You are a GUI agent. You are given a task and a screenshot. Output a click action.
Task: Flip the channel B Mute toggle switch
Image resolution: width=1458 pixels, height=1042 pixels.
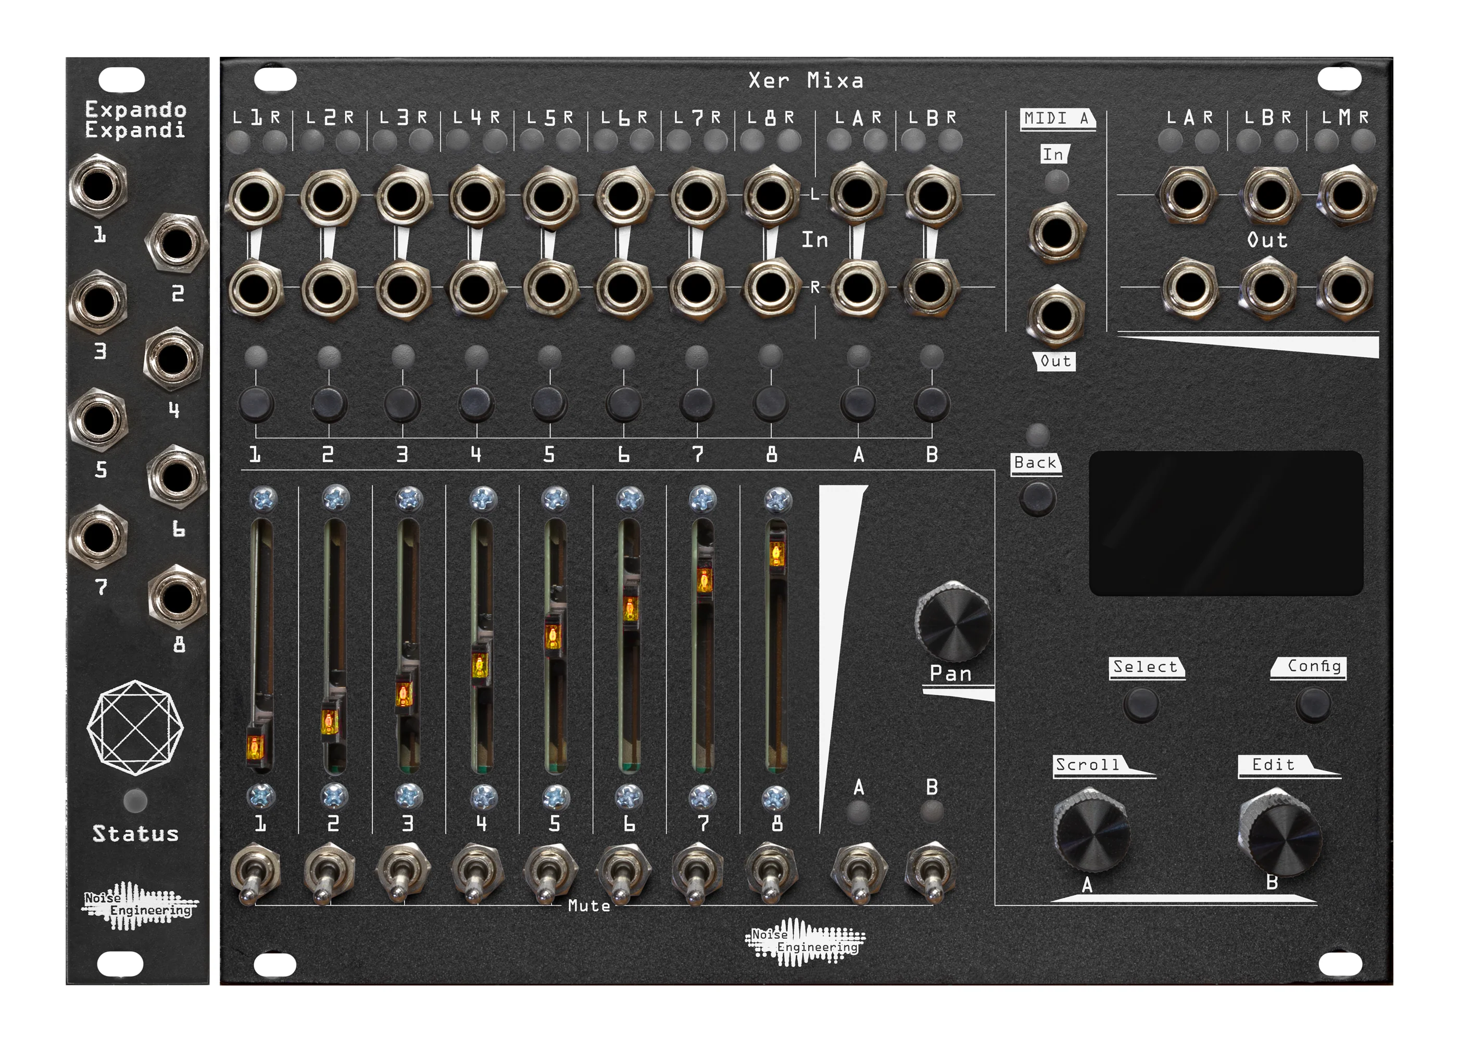click(931, 874)
